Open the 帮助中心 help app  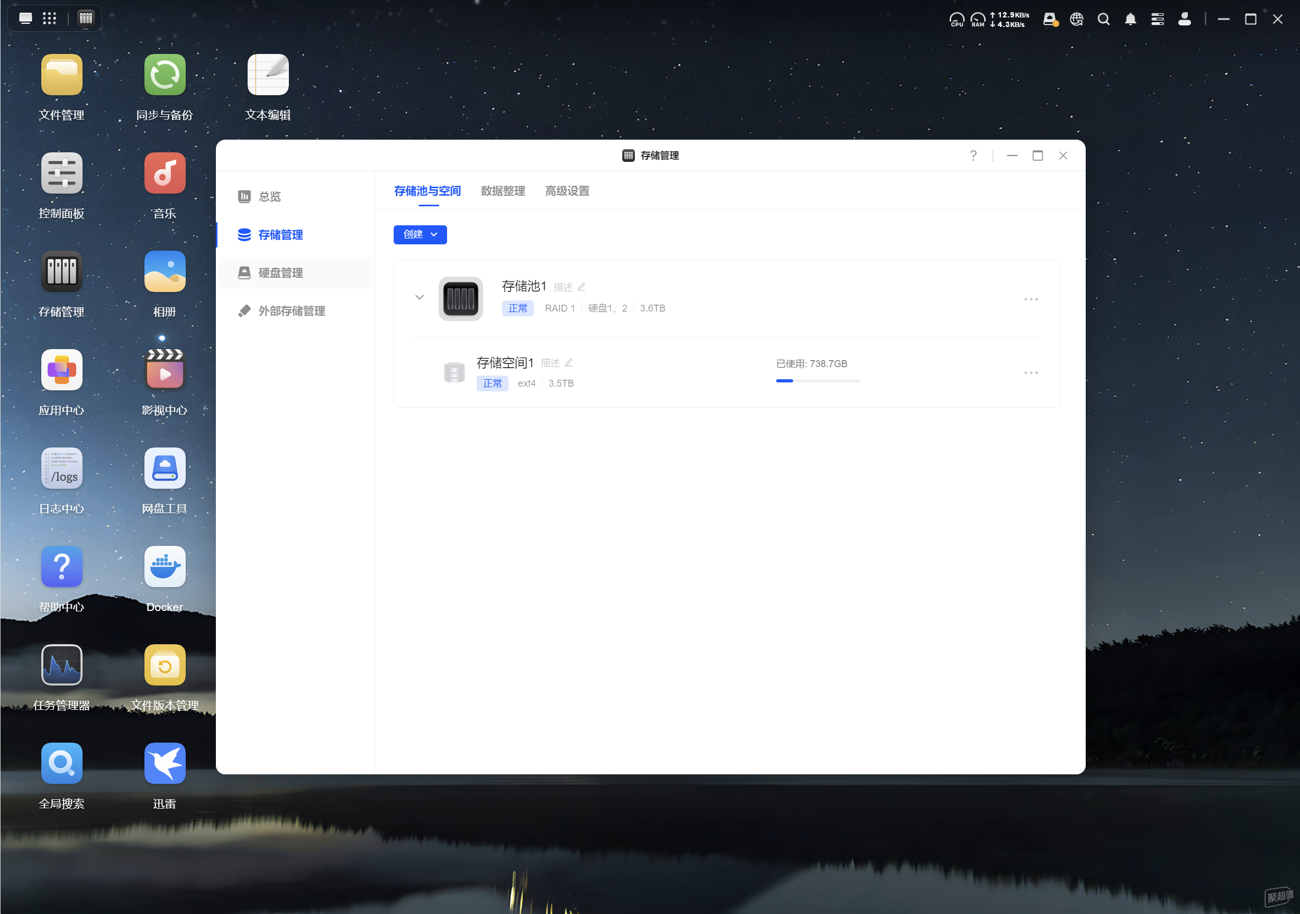click(61, 566)
